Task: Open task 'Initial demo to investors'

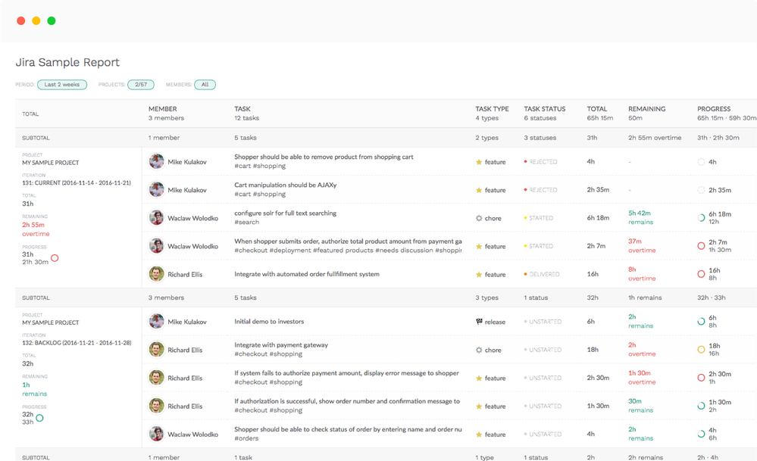Action: 269,321
